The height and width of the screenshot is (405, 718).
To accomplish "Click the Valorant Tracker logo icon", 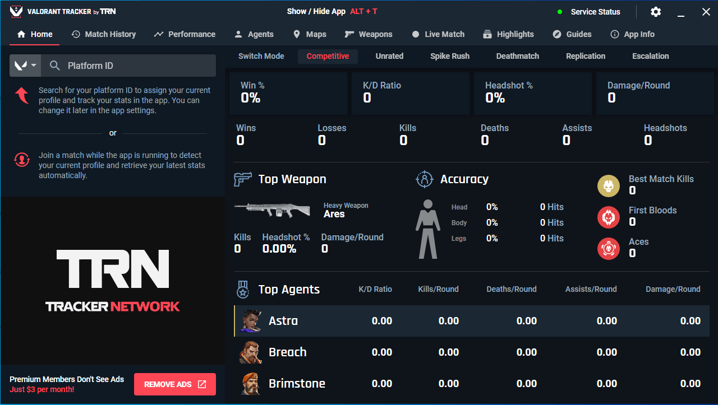I will [16, 11].
